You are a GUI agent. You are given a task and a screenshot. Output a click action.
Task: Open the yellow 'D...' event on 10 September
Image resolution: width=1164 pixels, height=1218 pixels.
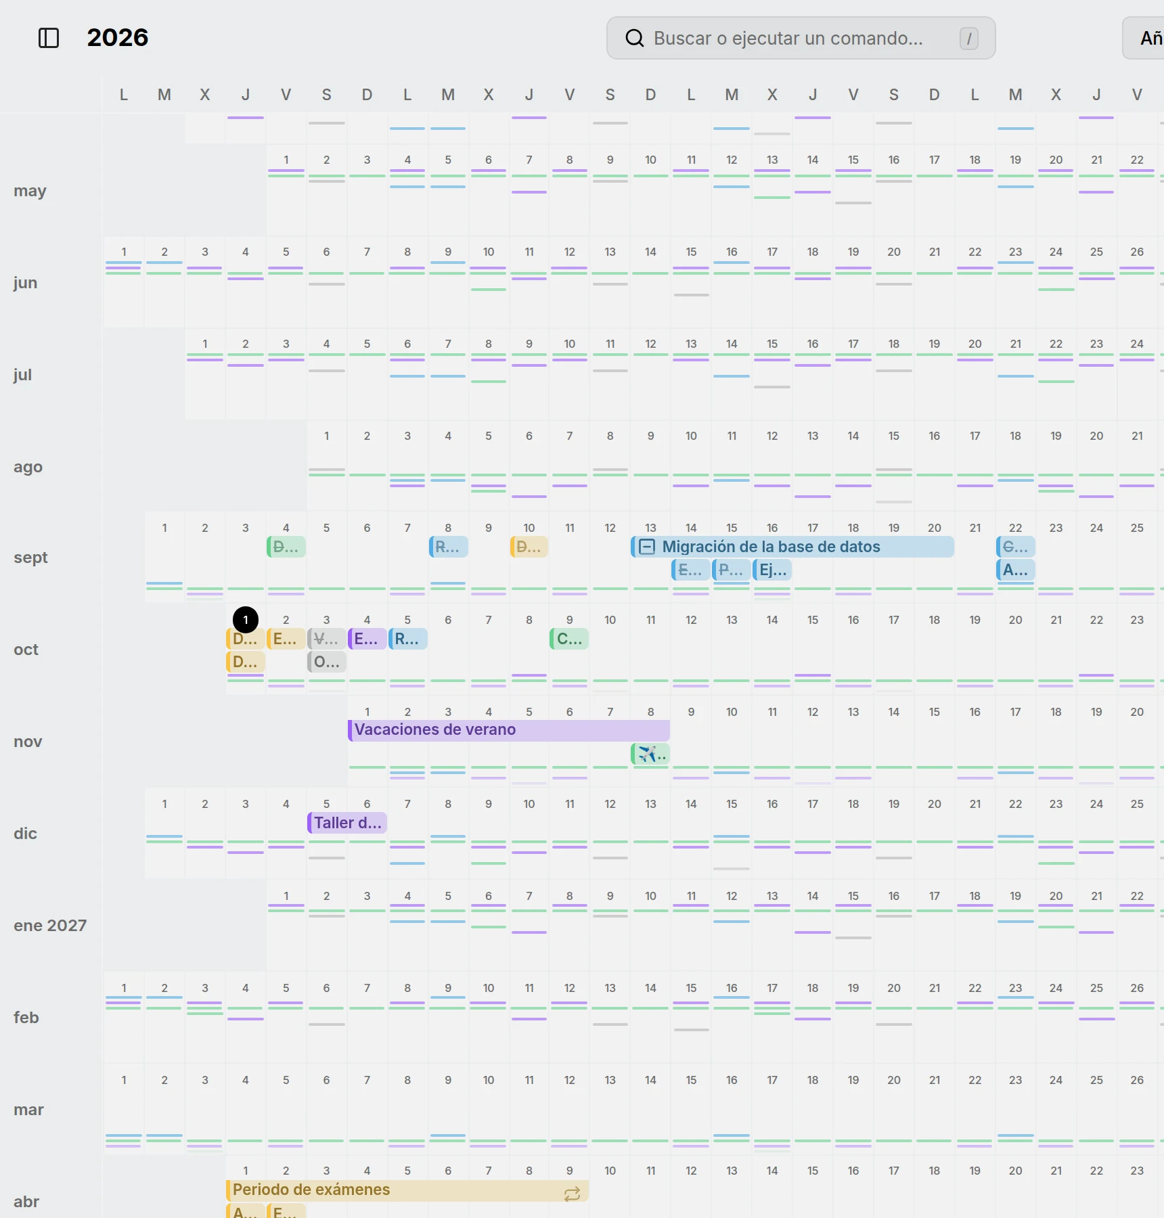click(529, 547)
